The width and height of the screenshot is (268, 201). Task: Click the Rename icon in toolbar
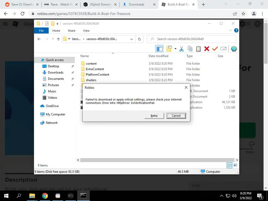[224, 49]
